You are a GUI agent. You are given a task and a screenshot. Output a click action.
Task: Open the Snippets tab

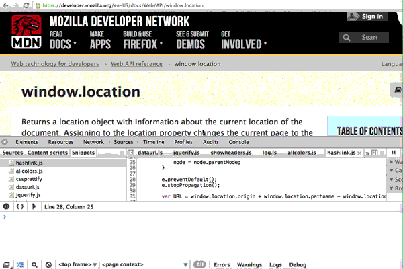coord(83,153)
